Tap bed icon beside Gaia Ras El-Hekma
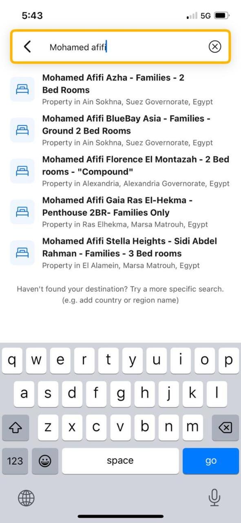This screenshot has height=523, width=241. (22, 212)
